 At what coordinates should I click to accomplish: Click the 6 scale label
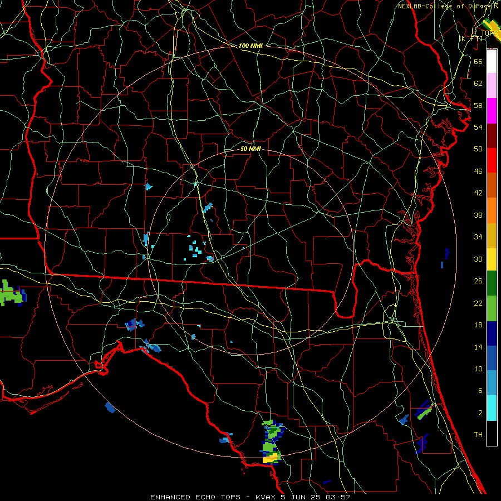pyautogui.click(x=480, y=391)
